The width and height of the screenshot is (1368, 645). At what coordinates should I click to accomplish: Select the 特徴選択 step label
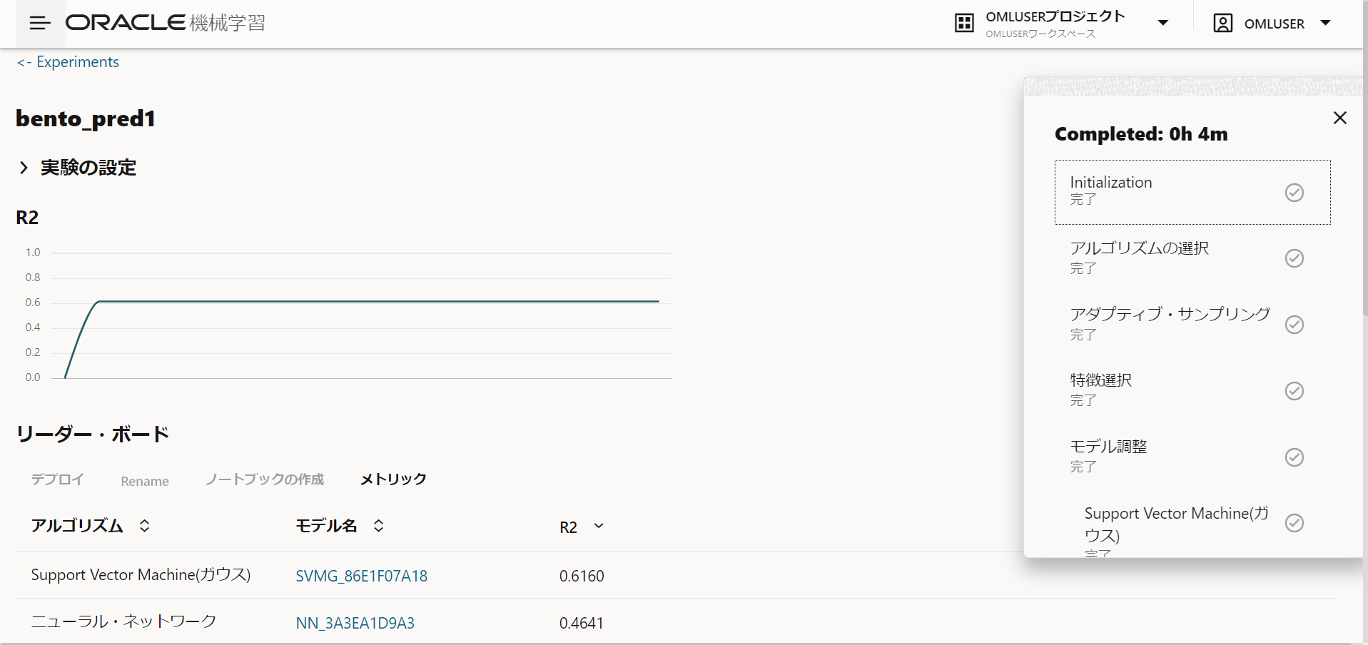click(1101, 380)
